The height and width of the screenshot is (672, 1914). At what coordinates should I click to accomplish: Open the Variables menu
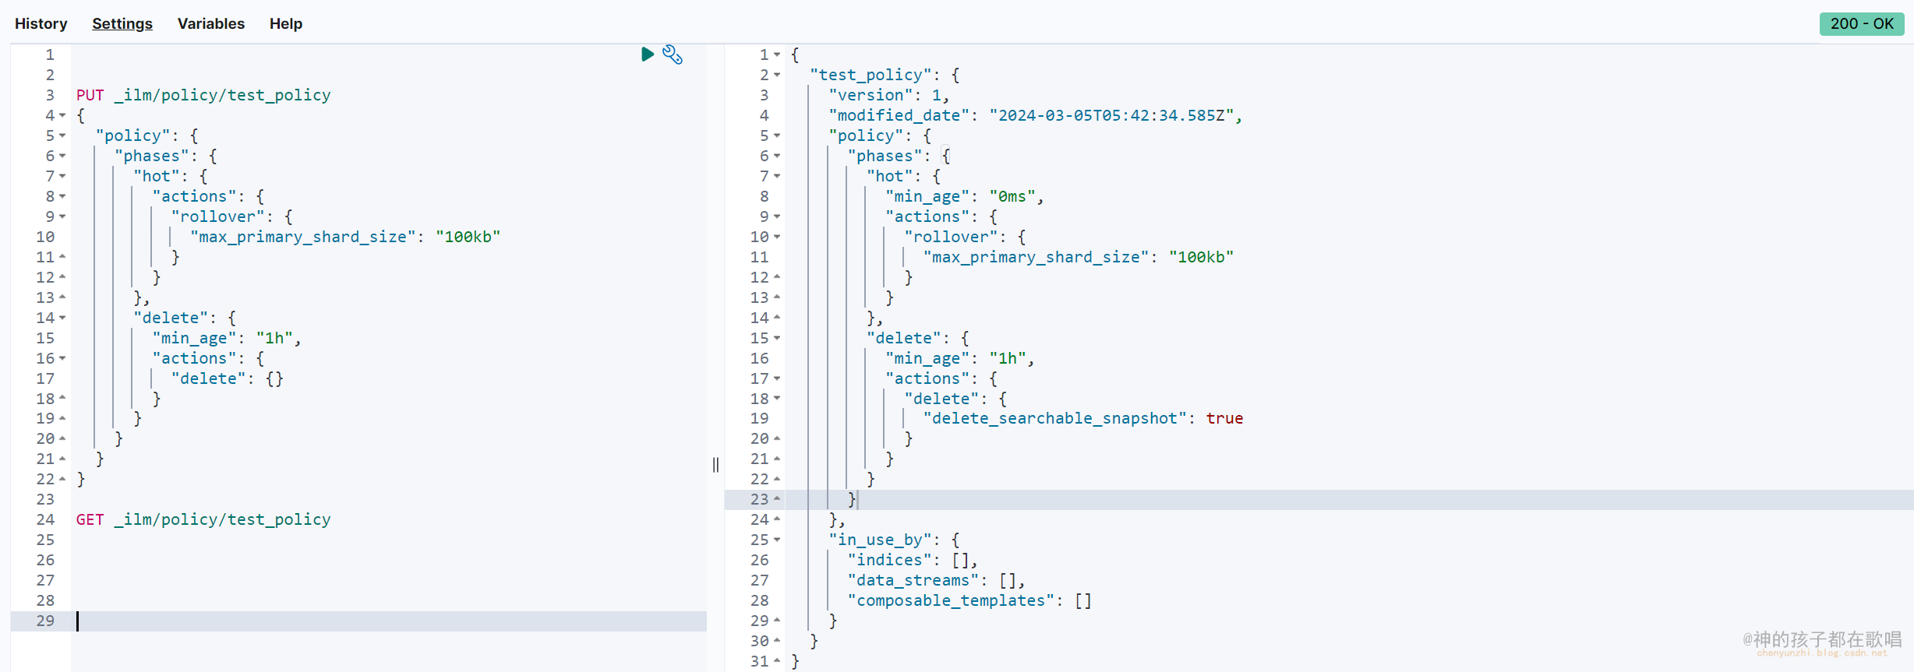[x=211, y=23]
